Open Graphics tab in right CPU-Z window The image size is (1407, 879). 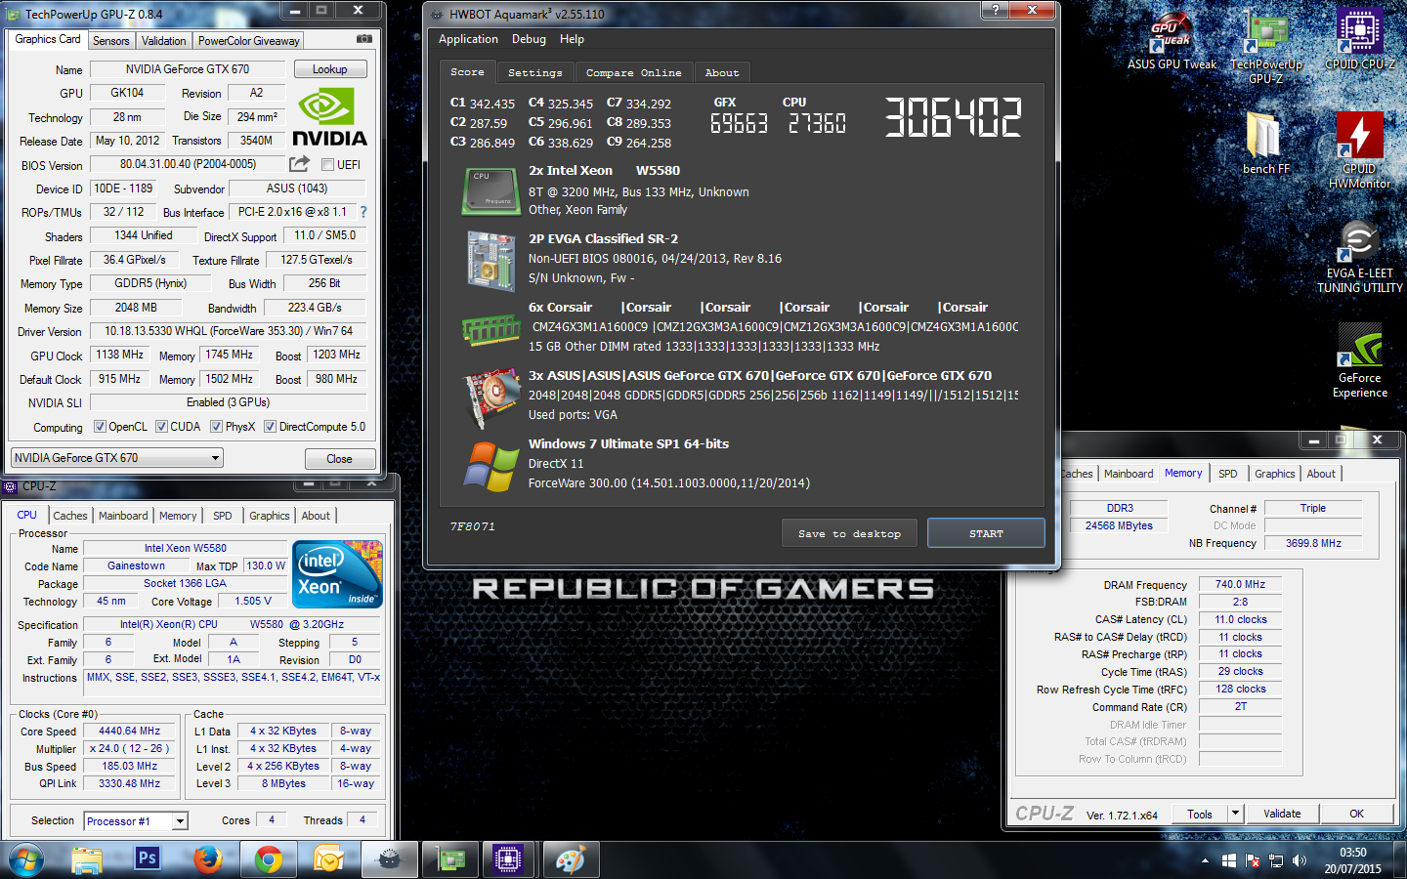1274,474
